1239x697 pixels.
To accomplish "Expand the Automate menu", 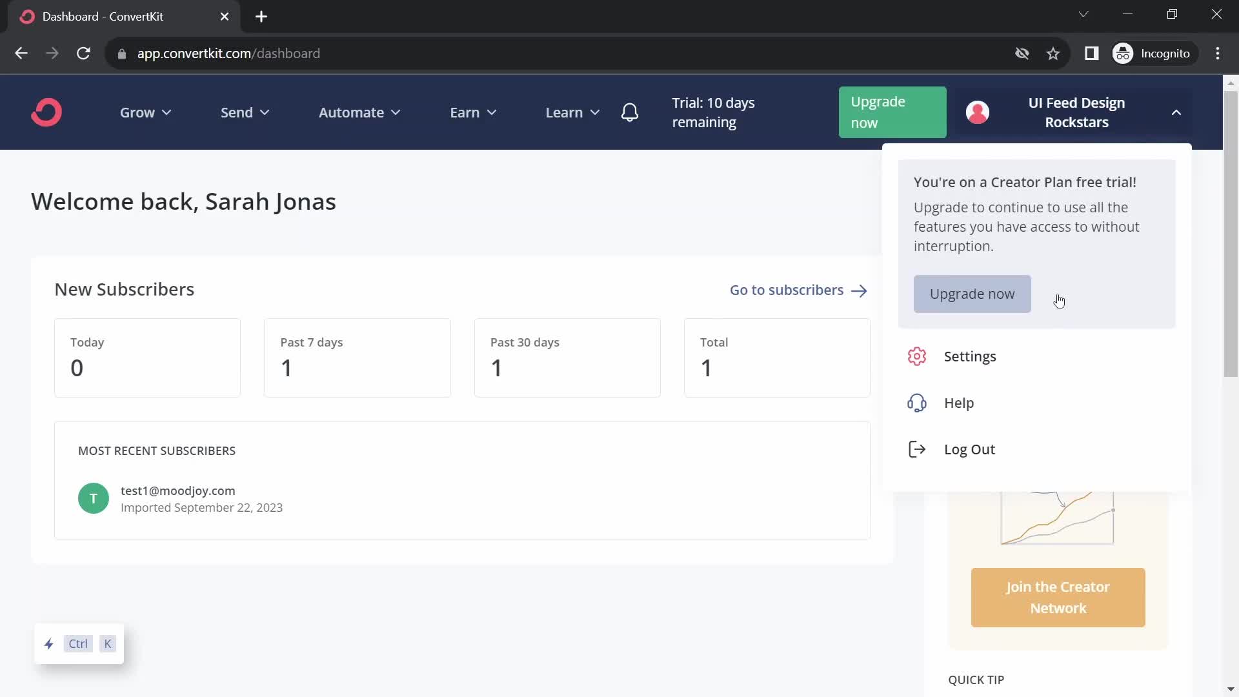I will click(359, 112).
